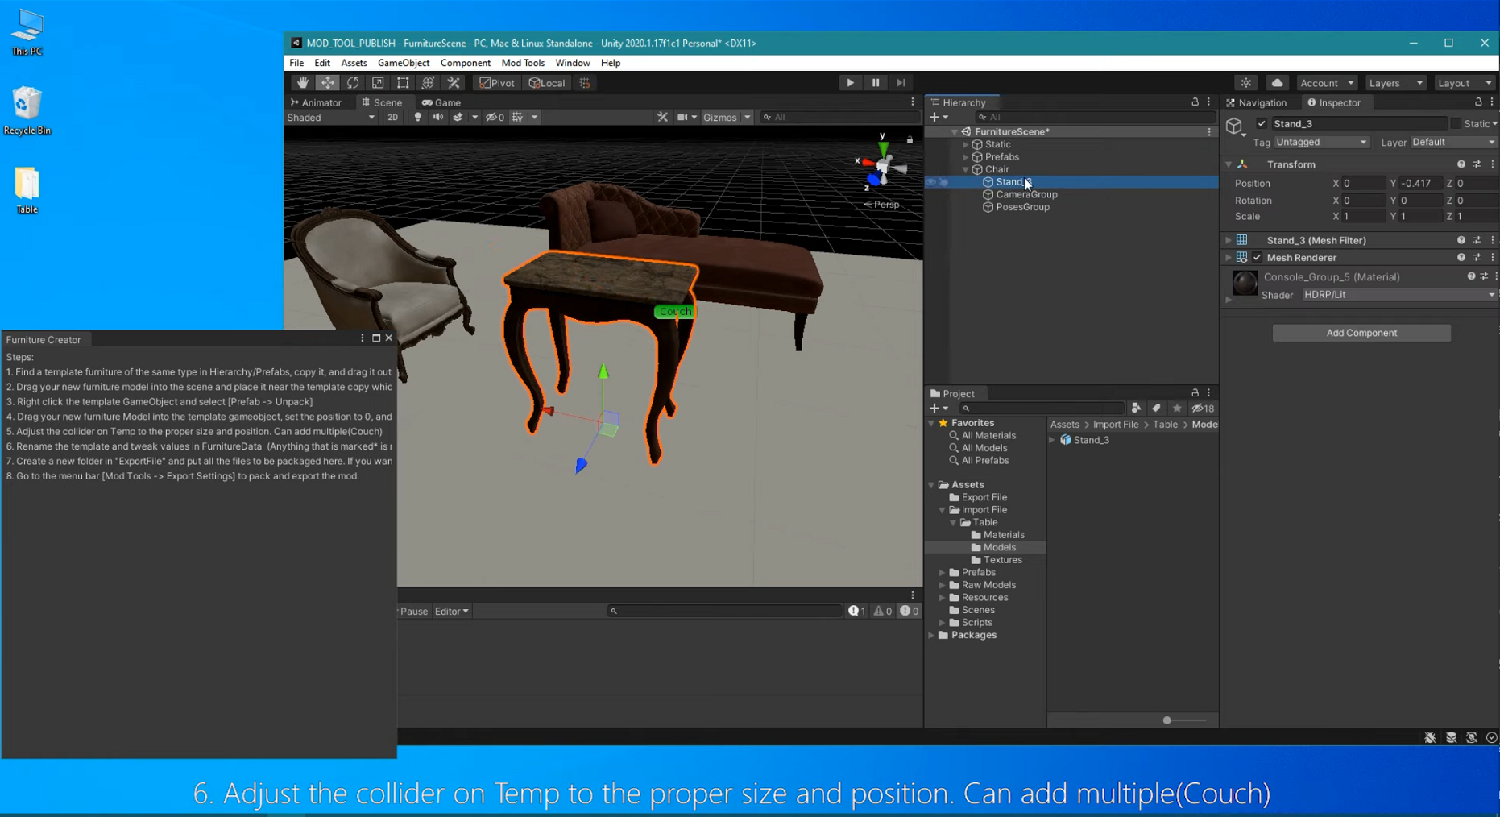1500x817 pixels.
Task: Uncheck Stand_3 active checkbox
Action: point(1262,124)
